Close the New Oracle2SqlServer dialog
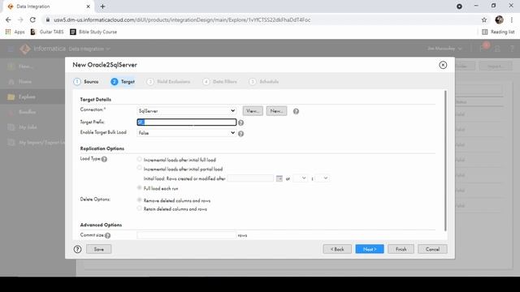520x292 pixels. point(443,65)
